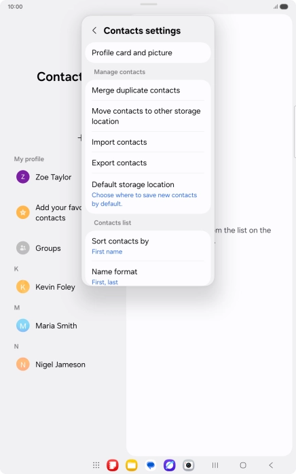Tap Export contacts option
Image resolution: width=296 pixels, height=474 pixels.
pos(148,163)
